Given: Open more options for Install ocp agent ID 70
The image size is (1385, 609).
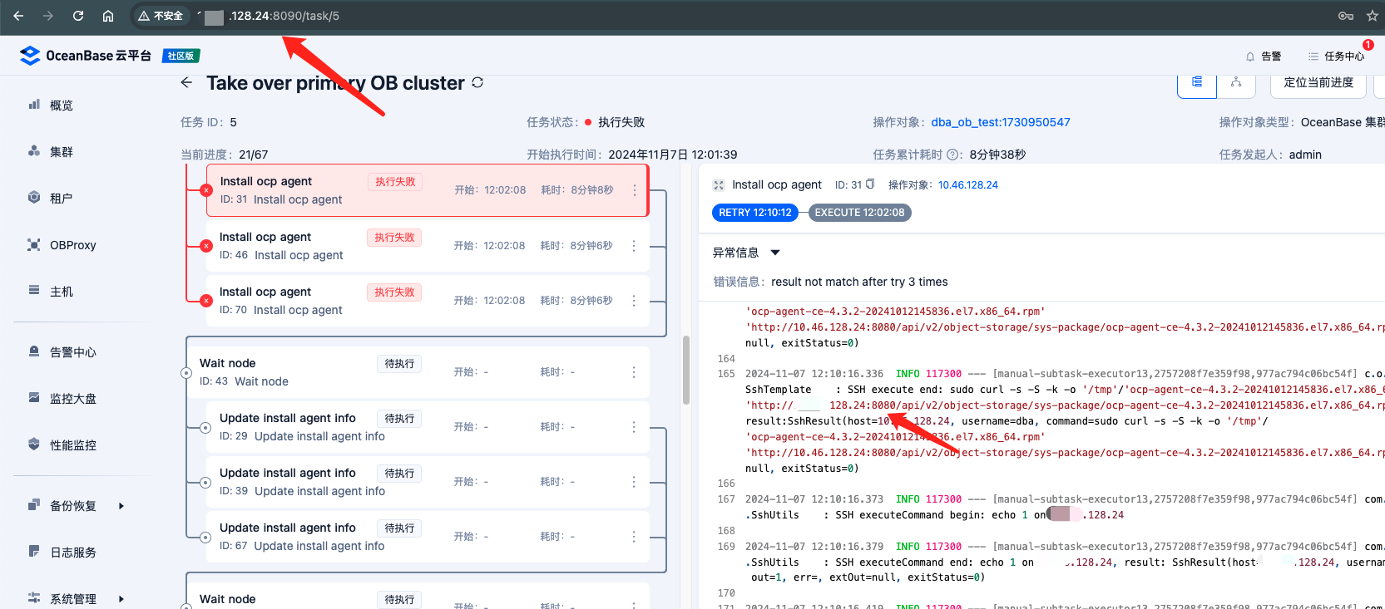Looking at the screenshot, I should [634, 301].
